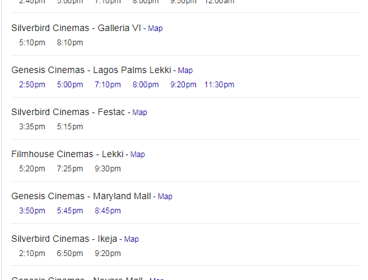
Task: Click 8:10pm showtime at Galleria VI
Action: pos(70,43)
